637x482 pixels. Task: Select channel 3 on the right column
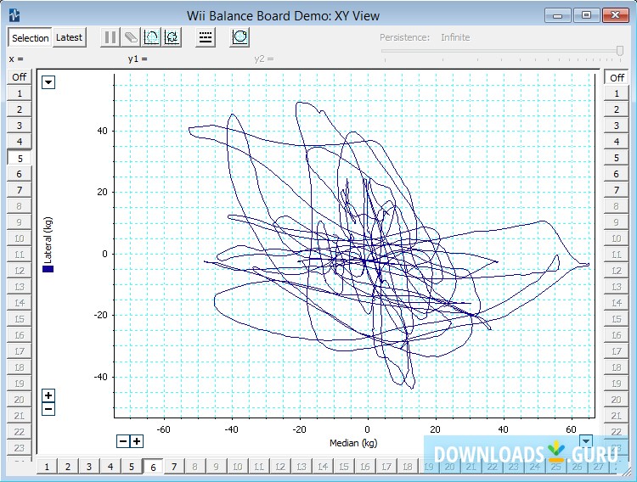point(617,126)
